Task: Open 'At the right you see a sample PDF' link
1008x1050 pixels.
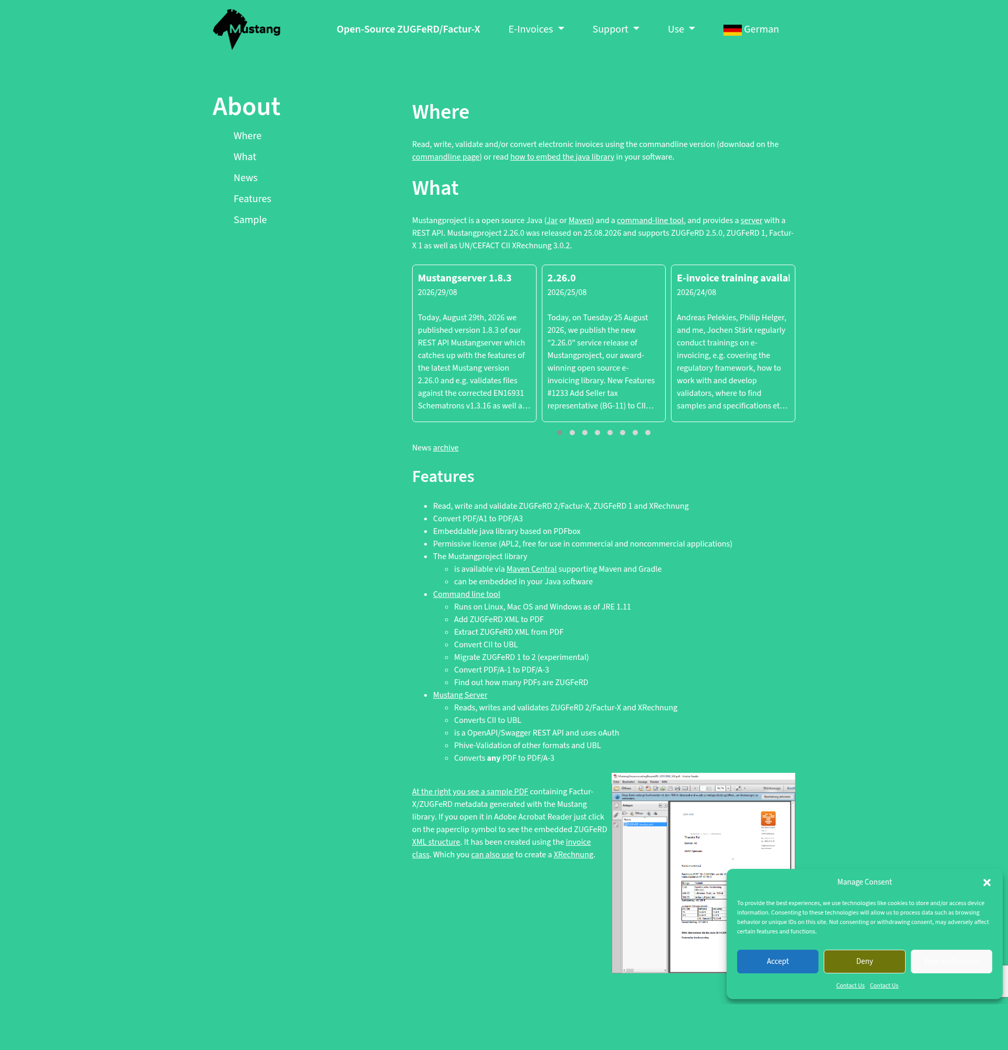Action: (470, 792)
